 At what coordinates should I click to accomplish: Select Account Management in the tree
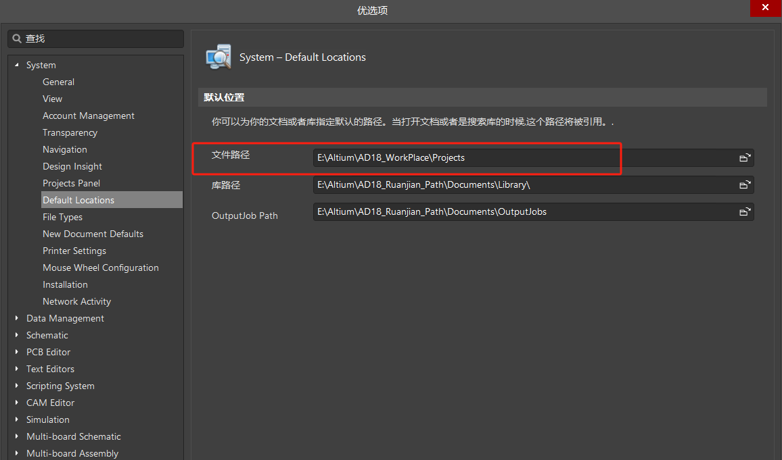click(88, 116)
